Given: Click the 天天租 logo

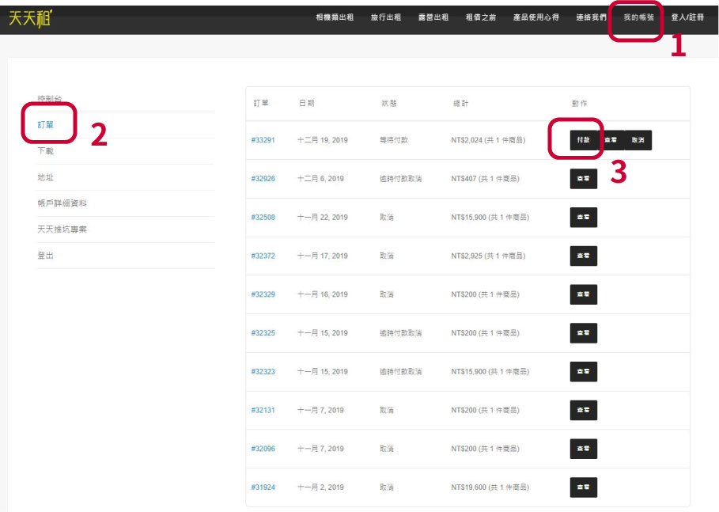Looking at the screenshot, I should pyautogui.click(x=30, y=18).
